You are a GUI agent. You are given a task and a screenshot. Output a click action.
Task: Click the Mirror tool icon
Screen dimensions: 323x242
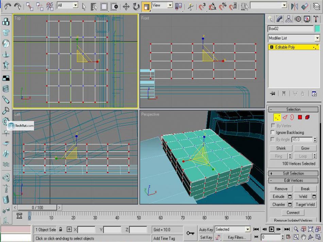pos(295,6)
